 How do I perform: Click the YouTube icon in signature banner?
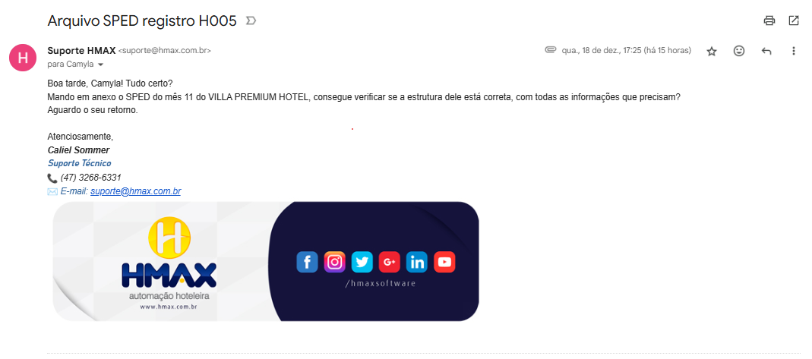click(444, 263)
